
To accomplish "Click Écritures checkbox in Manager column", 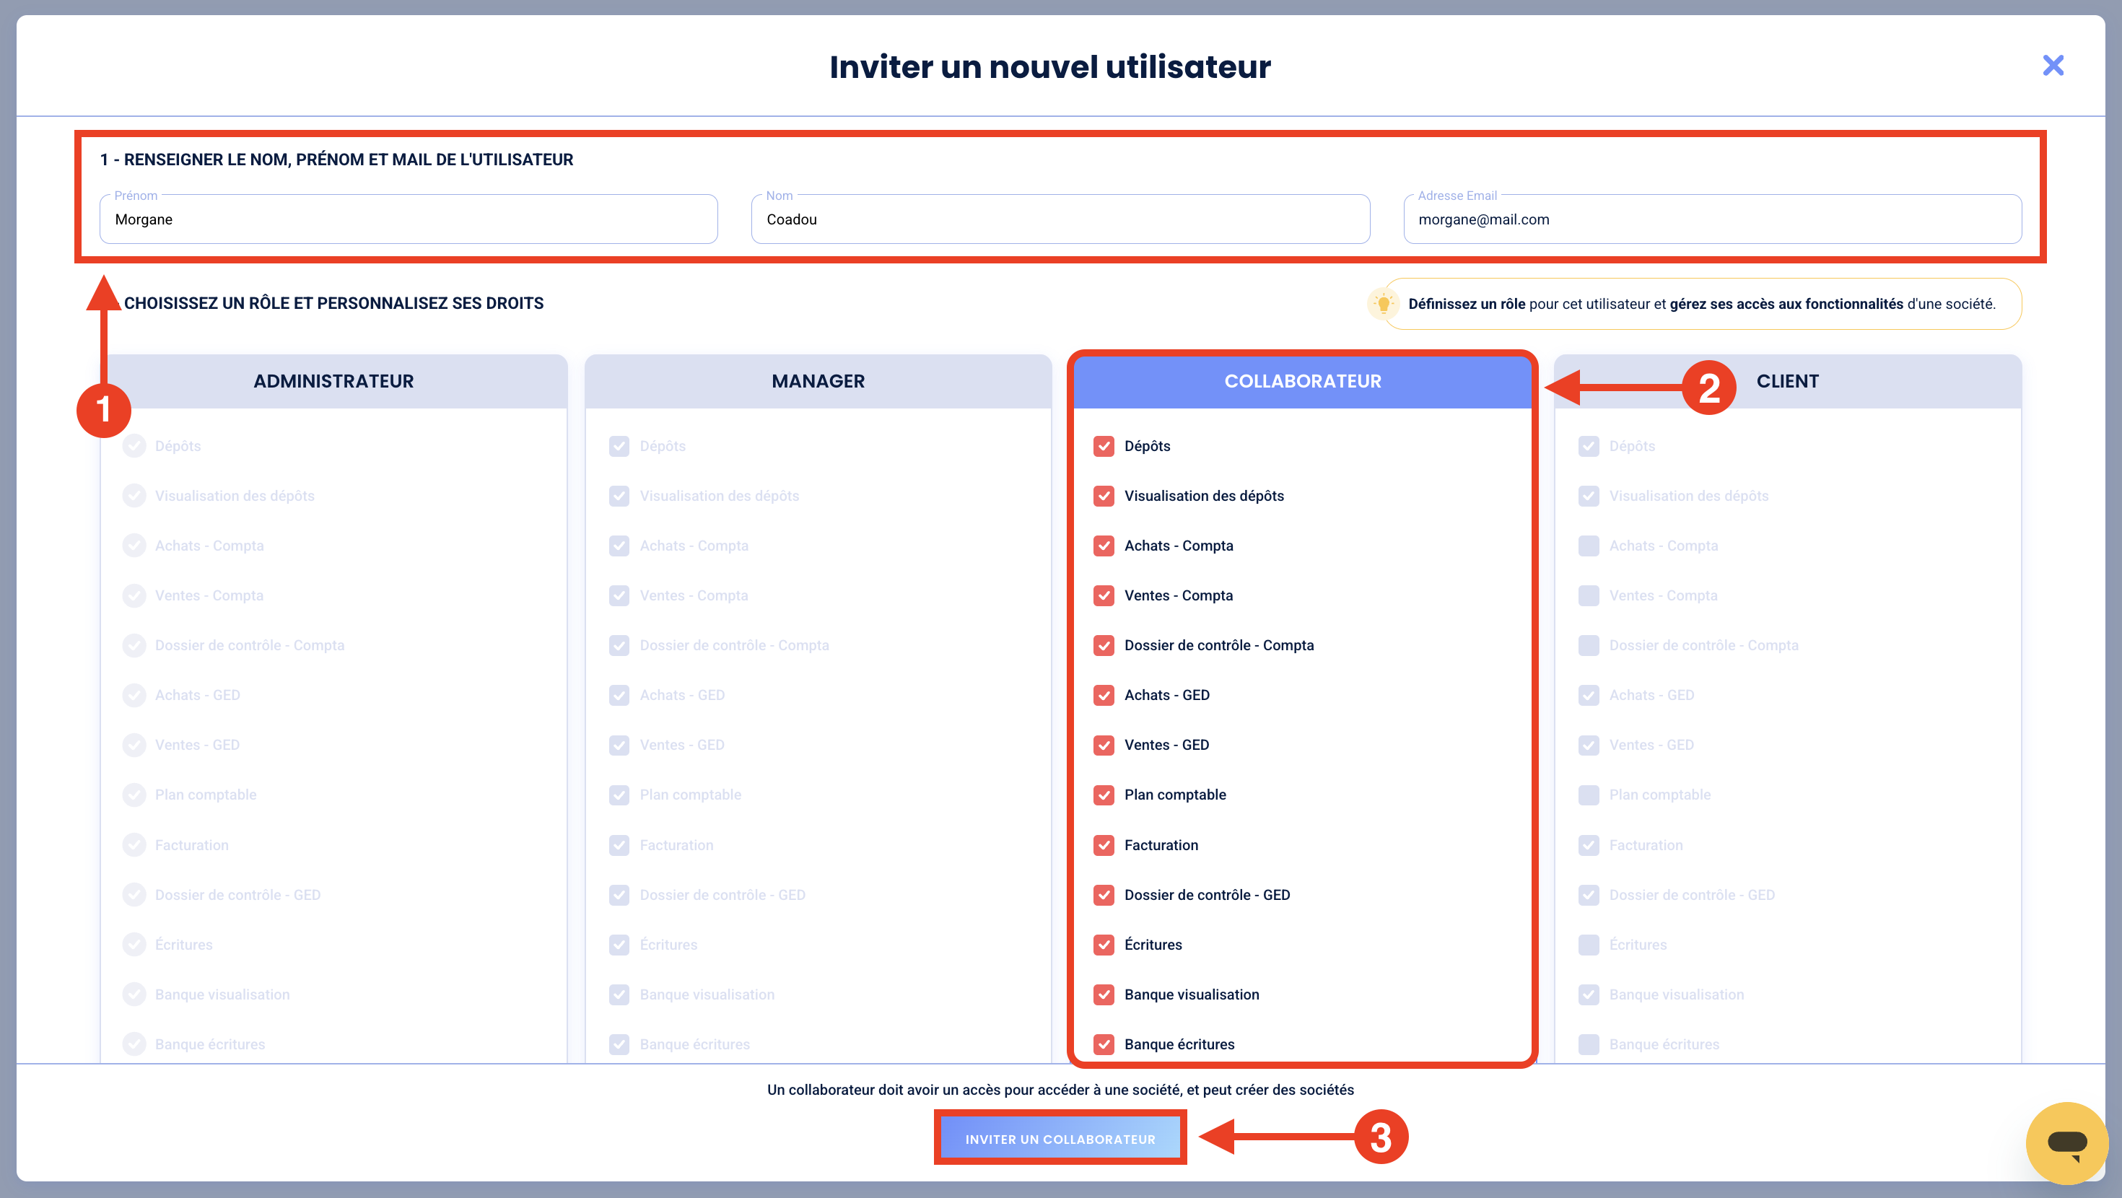I will [x=619, y=945].
